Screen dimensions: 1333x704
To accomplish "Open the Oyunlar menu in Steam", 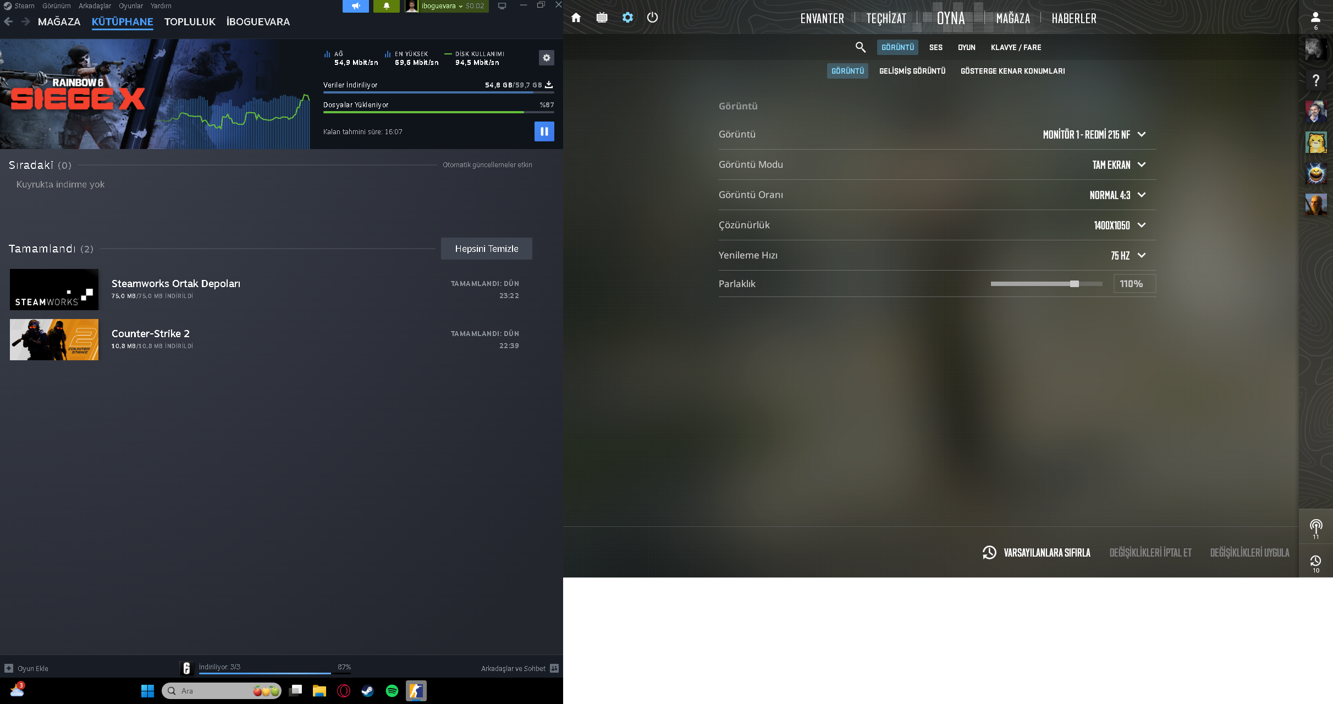I will [131, 6].
